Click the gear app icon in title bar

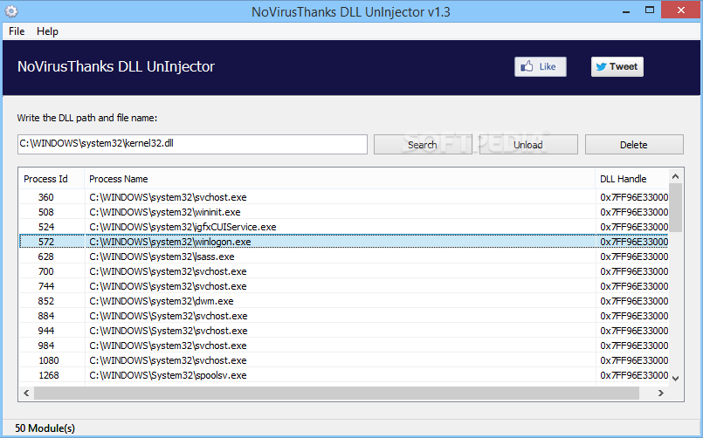(11, 11)
